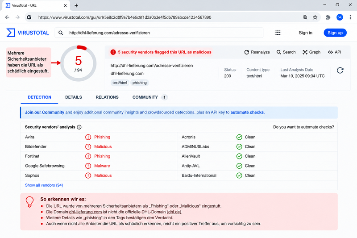Click the Bitdefender vendor name
This screenshot has height=238, width=357.
pyautogui.click(x=36, y=146)
